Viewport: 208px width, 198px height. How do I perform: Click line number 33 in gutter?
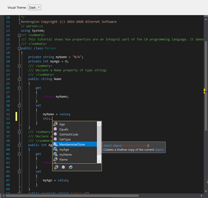point(8,119)
